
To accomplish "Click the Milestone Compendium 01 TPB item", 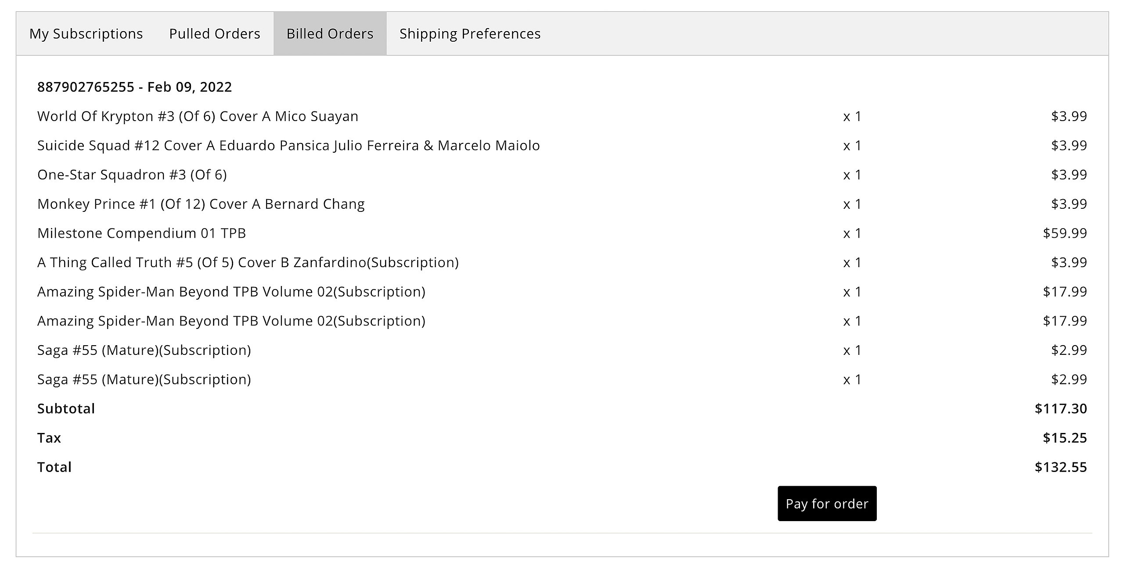I will [141, 233].
